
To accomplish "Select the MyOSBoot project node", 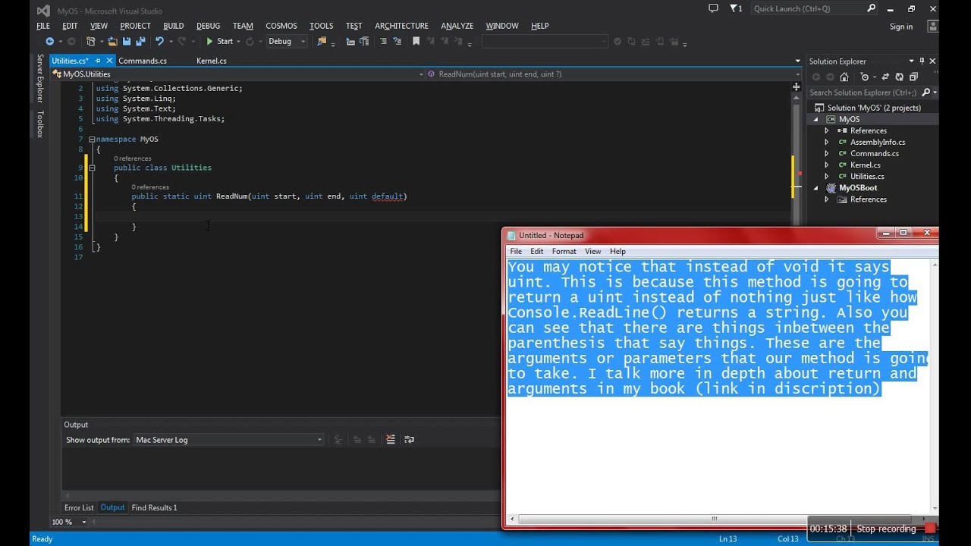I will [858, 187].
